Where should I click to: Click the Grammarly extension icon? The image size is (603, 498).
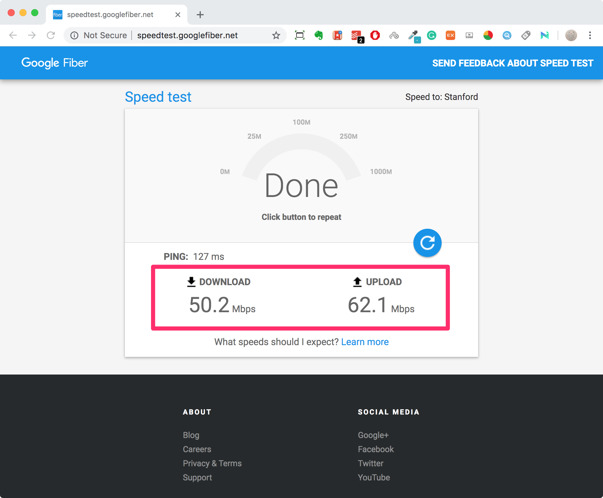(x=432, y=35)
